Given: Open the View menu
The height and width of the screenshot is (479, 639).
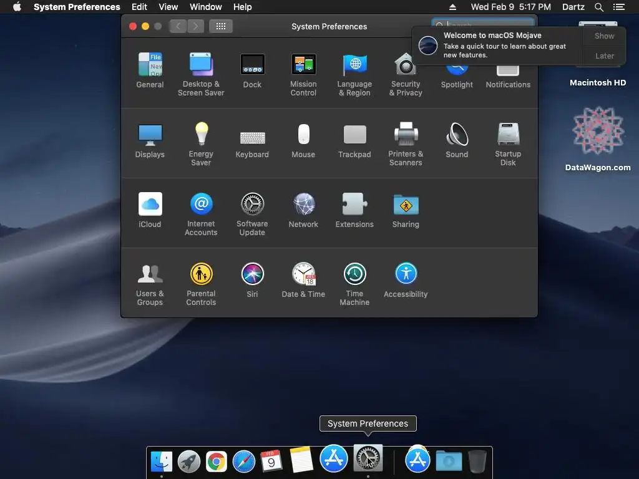Looking at the screenshot, I should coord(168,7).
